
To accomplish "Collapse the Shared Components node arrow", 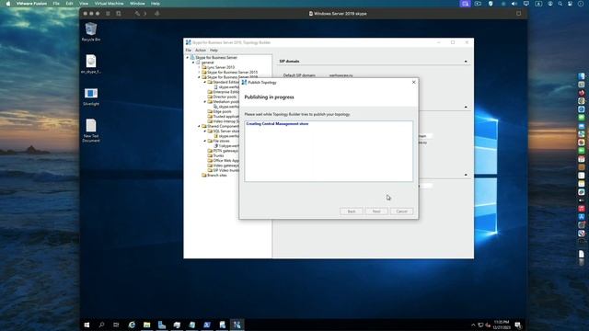I will pos(200,126).
